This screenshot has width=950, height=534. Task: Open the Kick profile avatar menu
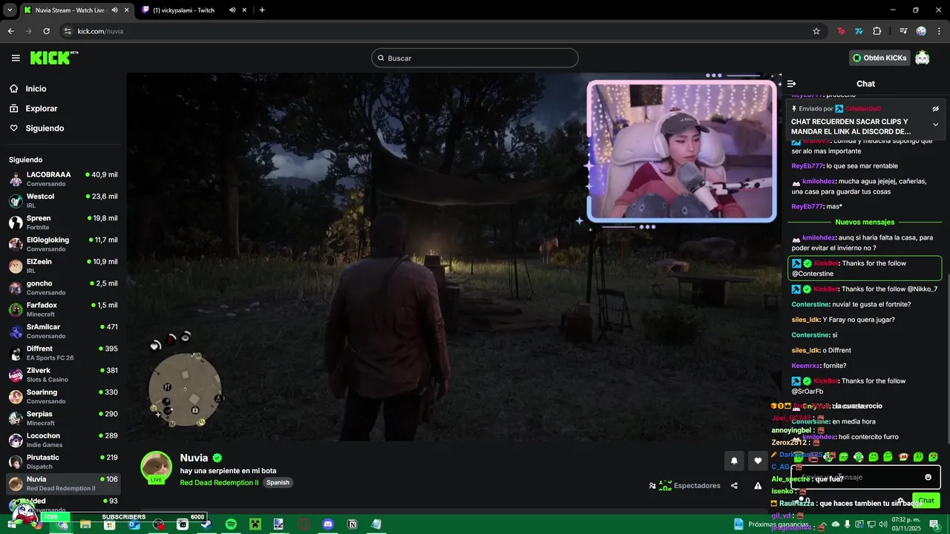922,58
